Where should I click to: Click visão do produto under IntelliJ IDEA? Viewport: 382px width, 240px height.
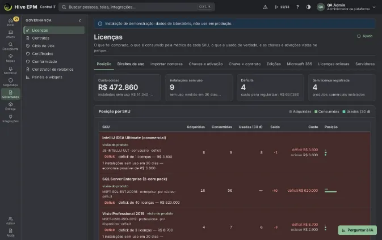tap(115, 145)
